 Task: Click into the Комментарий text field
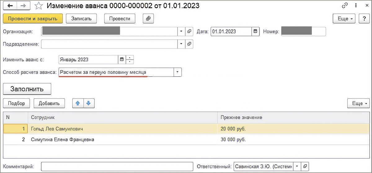(x=117, y=166)
